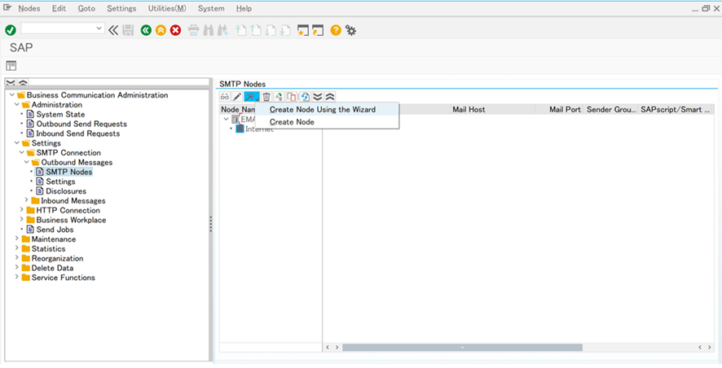
Task: Expand the Maintenance folder
Action: (x=17, y=239)
